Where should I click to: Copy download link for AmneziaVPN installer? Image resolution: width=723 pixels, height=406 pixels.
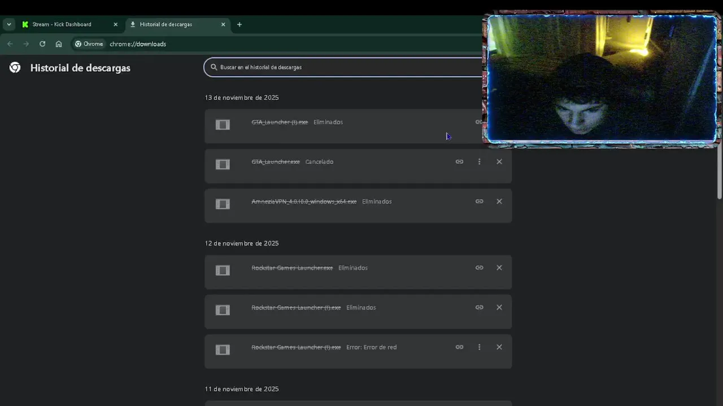[x=479, y=201]
